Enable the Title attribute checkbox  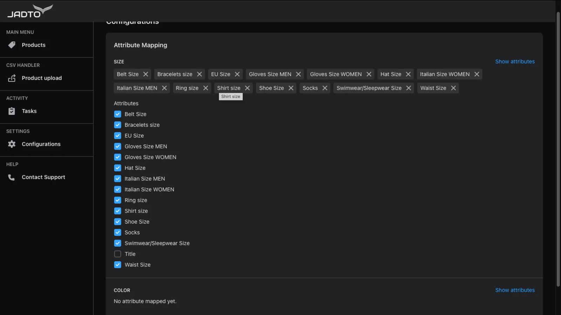pyautogui.click(x=117, y=254)
